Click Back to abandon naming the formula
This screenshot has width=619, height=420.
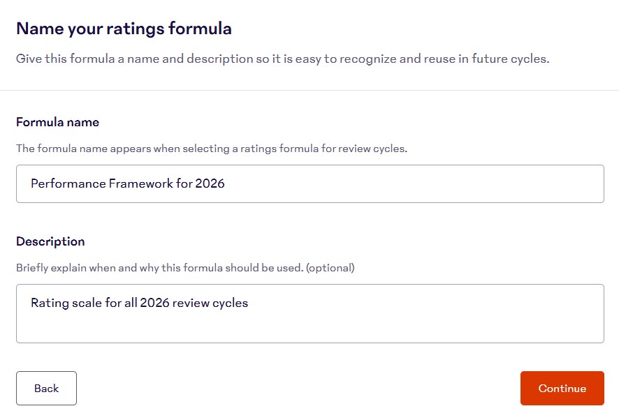[46, 388]
